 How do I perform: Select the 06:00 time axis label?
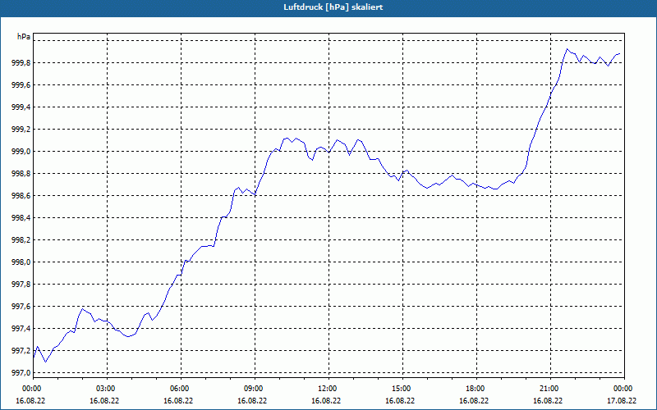(181, 389)
